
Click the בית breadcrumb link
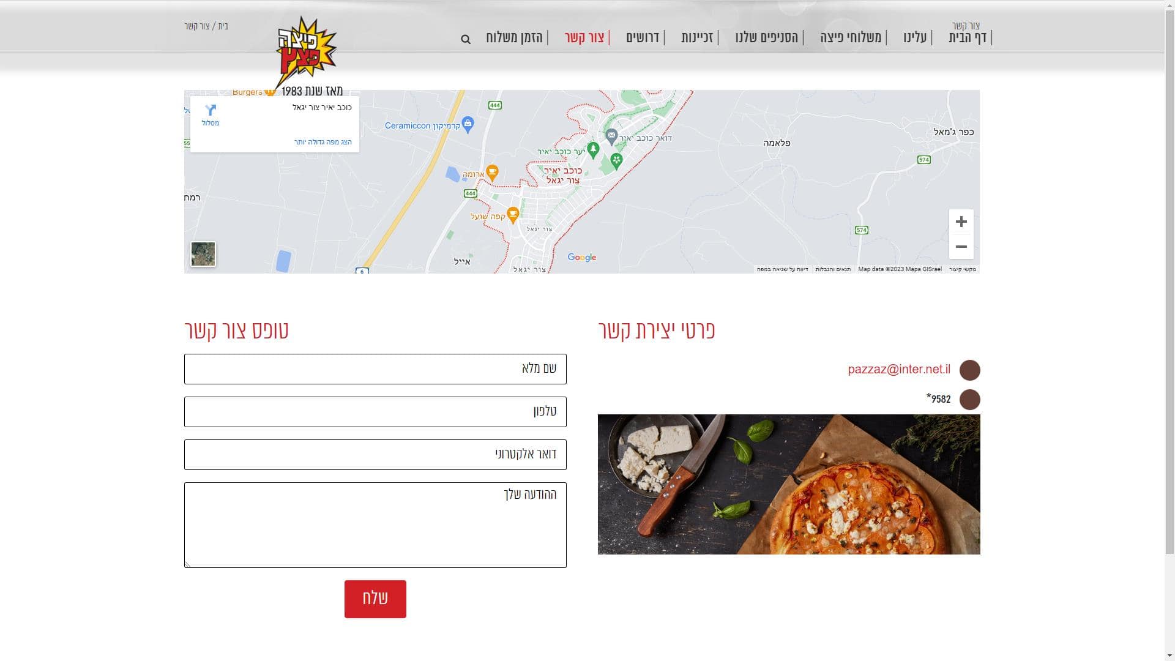click(x=223, y=26)
